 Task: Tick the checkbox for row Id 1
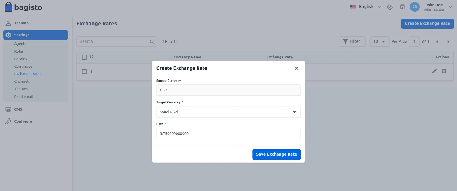pos(84,71)
